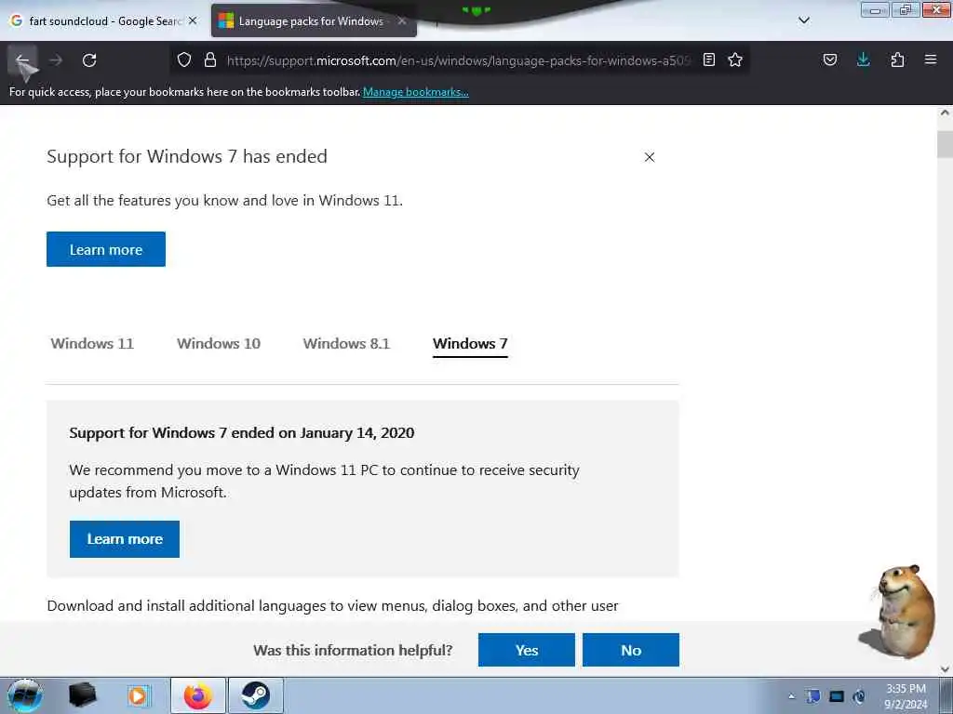Click the scrollbar down arrow
Viewport: 953px width, 714px height.
click(x=945, y=669)
